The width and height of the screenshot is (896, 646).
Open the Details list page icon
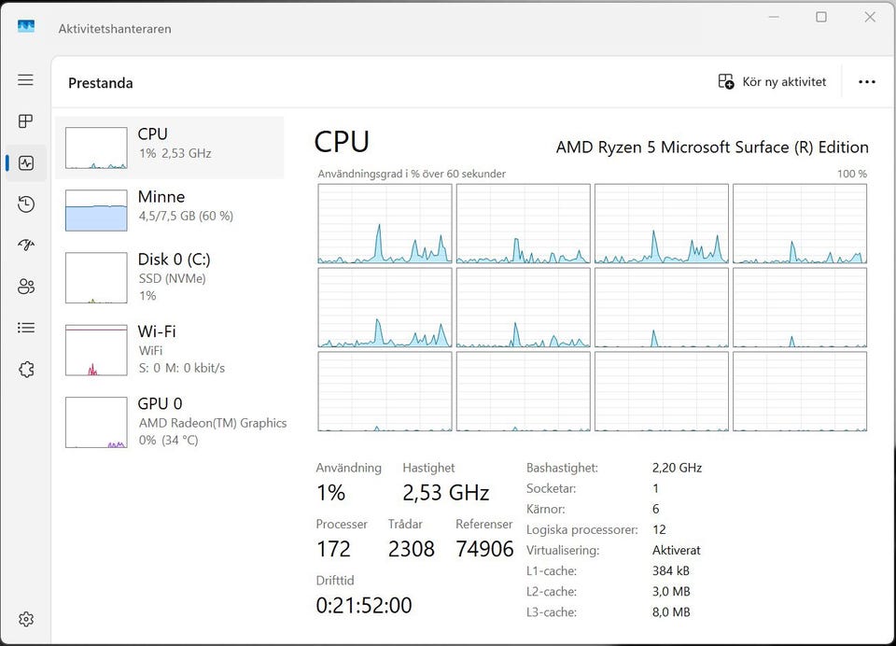tap(26, 328)
